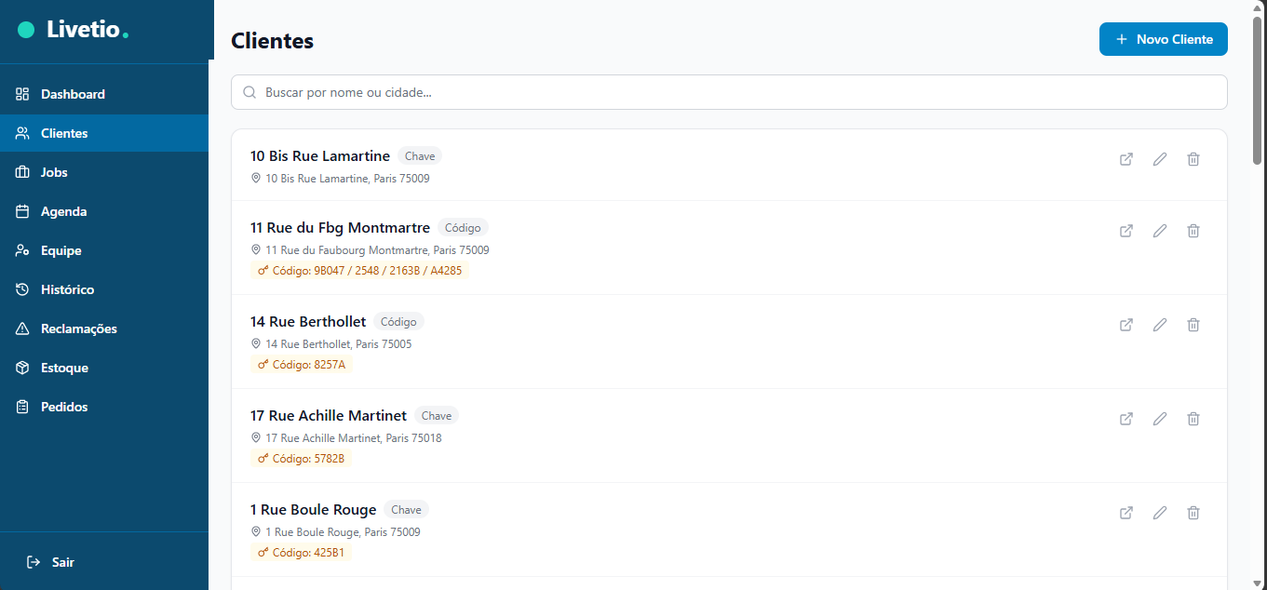Edit the 17 Rue Achille Martinet client

pos(1160,419)
